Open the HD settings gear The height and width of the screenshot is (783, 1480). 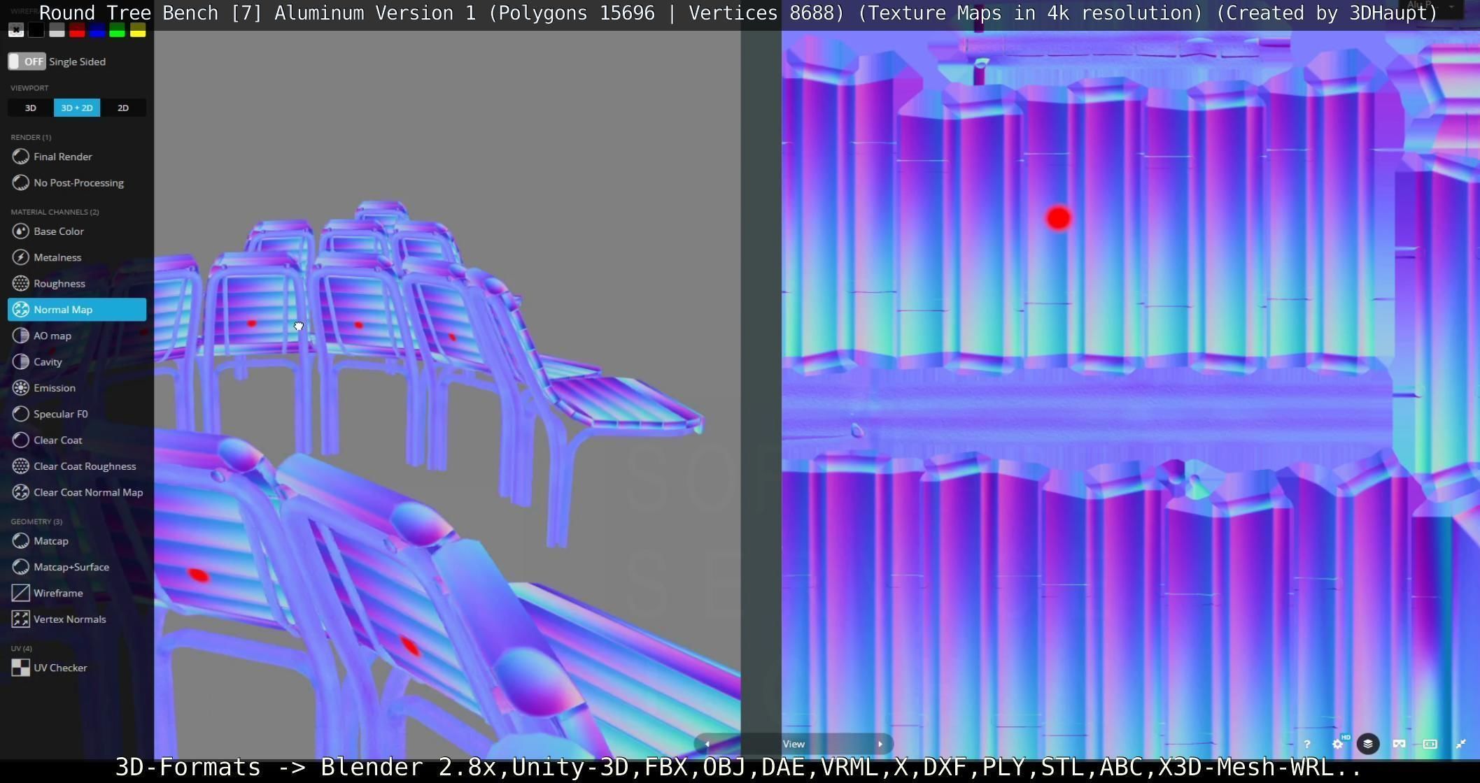(x=1337, y=744)
